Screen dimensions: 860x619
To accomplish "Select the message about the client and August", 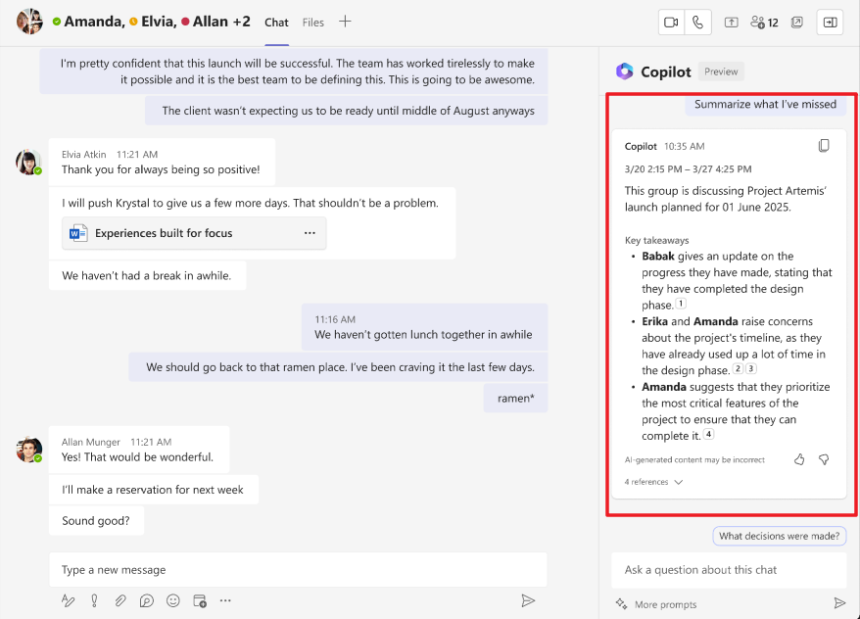I will pos(347,111).
